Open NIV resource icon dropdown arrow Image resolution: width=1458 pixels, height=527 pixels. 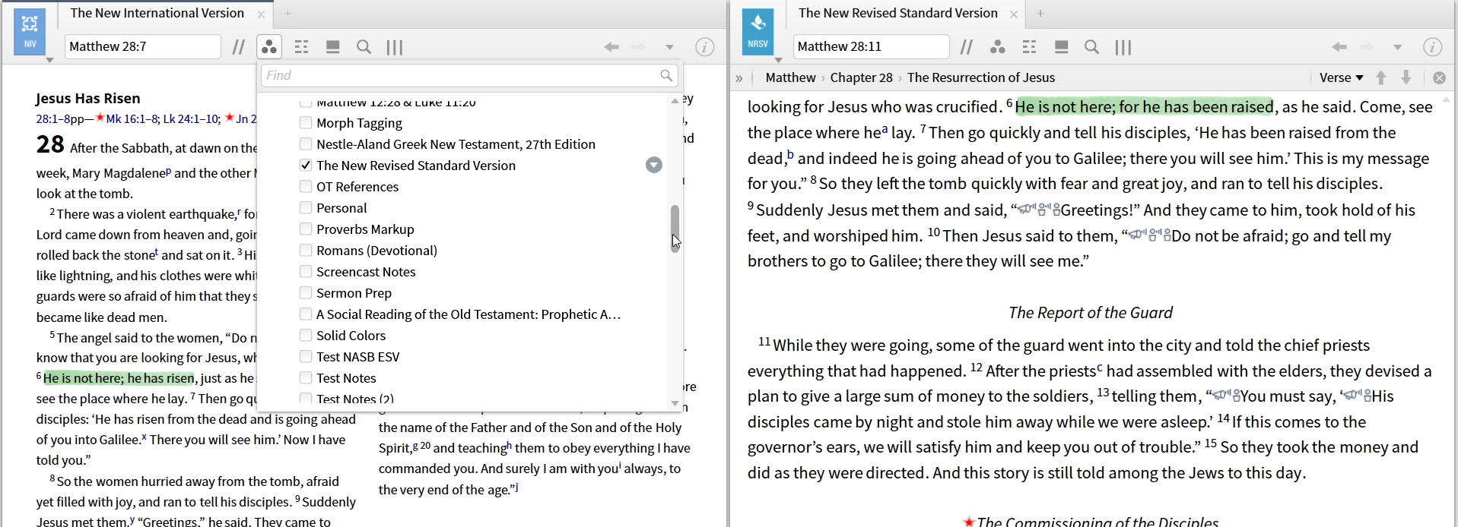(49, 60)
